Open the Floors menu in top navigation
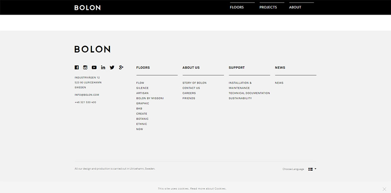Viewport: 391px width, 193px height. 237,7
